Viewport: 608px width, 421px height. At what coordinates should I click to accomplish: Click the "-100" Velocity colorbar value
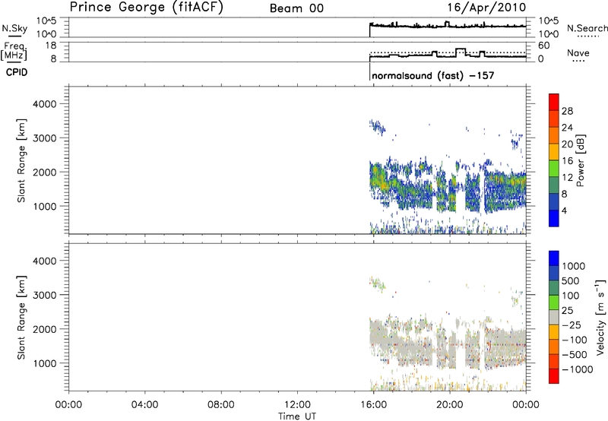[x=575, y=340]
